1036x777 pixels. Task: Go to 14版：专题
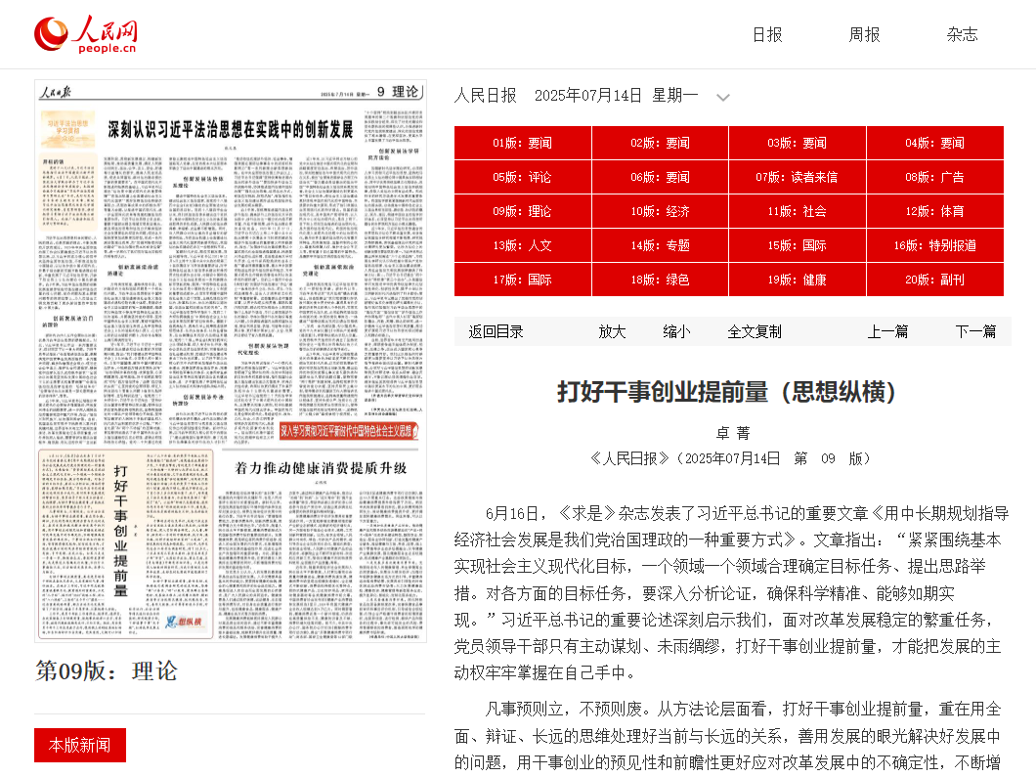click(x=660, y=245)
